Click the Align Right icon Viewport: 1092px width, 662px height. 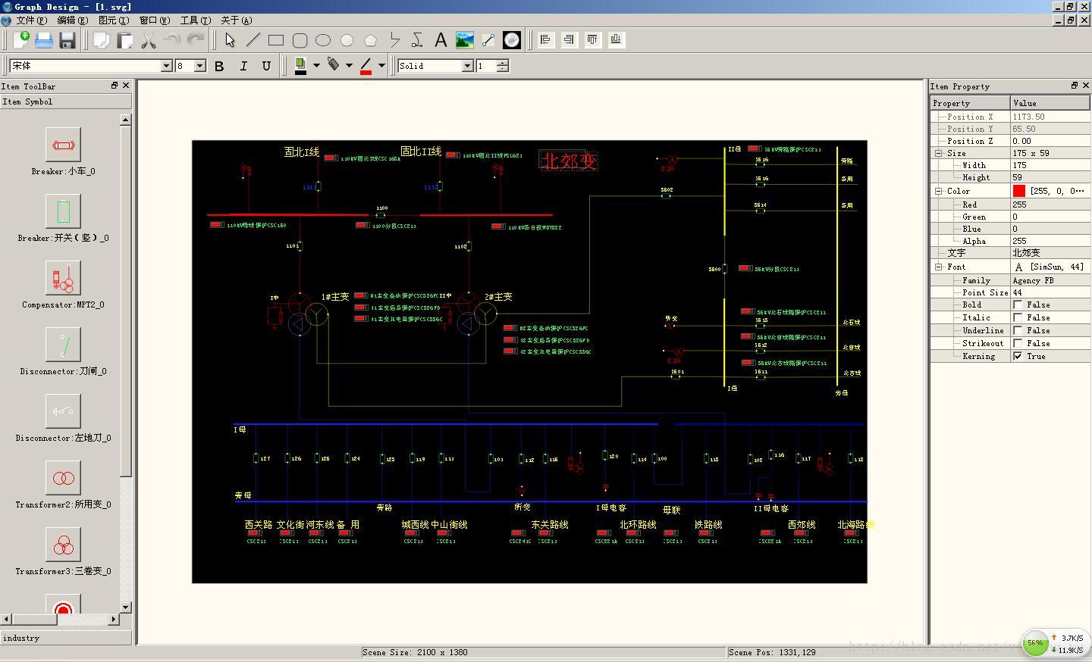pyautogui.click(x=569, y=40)
